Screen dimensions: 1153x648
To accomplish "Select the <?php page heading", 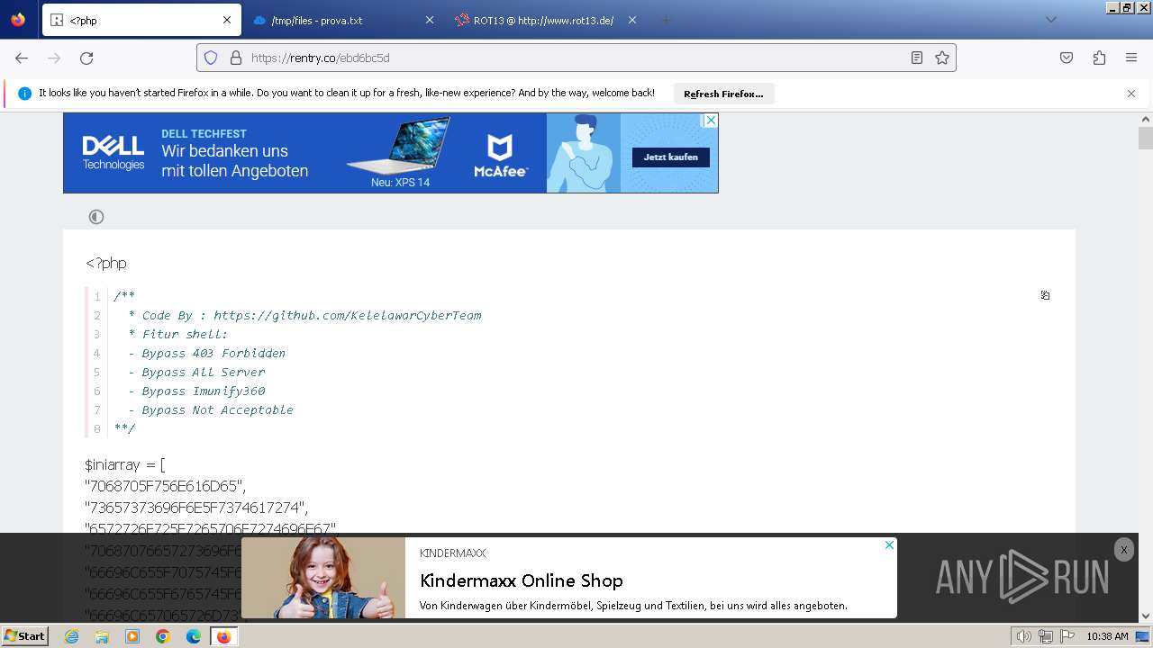I will point(106,263).
